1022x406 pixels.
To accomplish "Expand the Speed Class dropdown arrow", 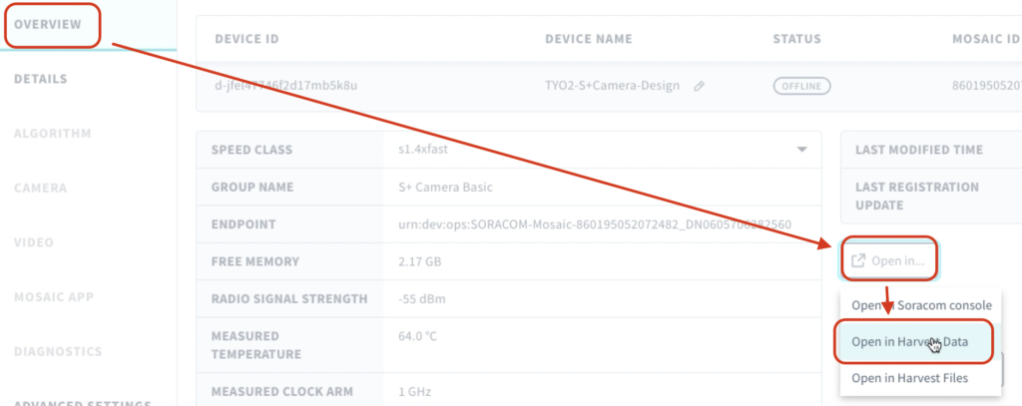I will click(800, 150).
